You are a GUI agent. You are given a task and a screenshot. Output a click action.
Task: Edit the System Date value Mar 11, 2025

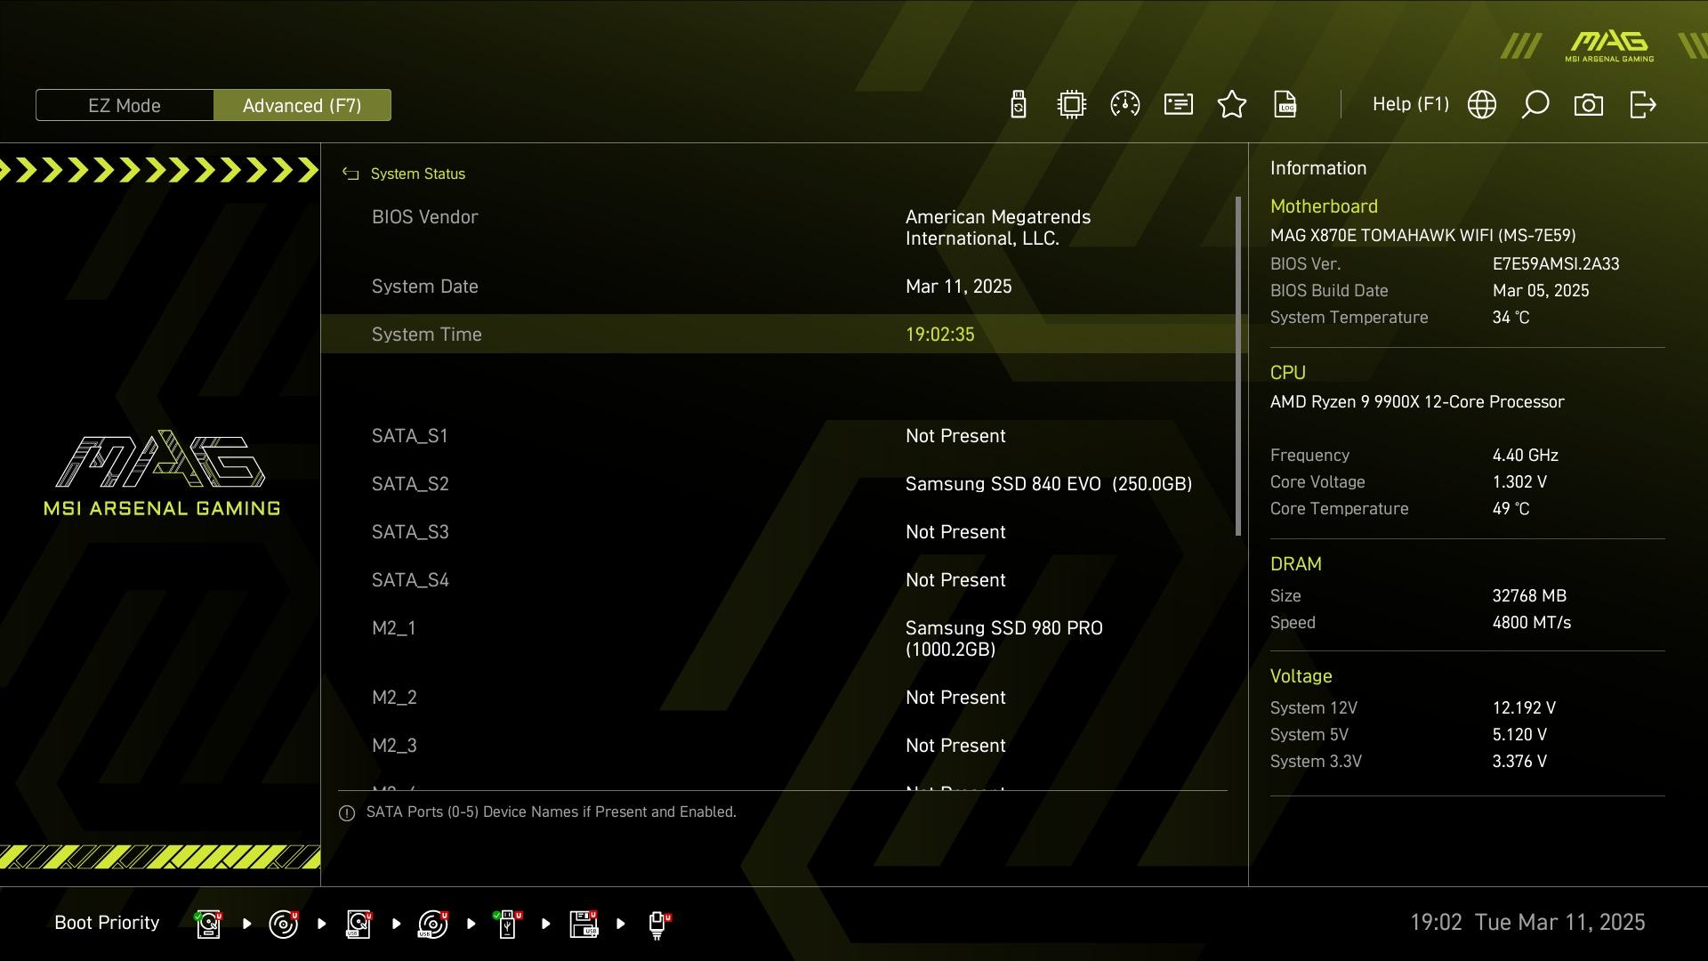959,287
